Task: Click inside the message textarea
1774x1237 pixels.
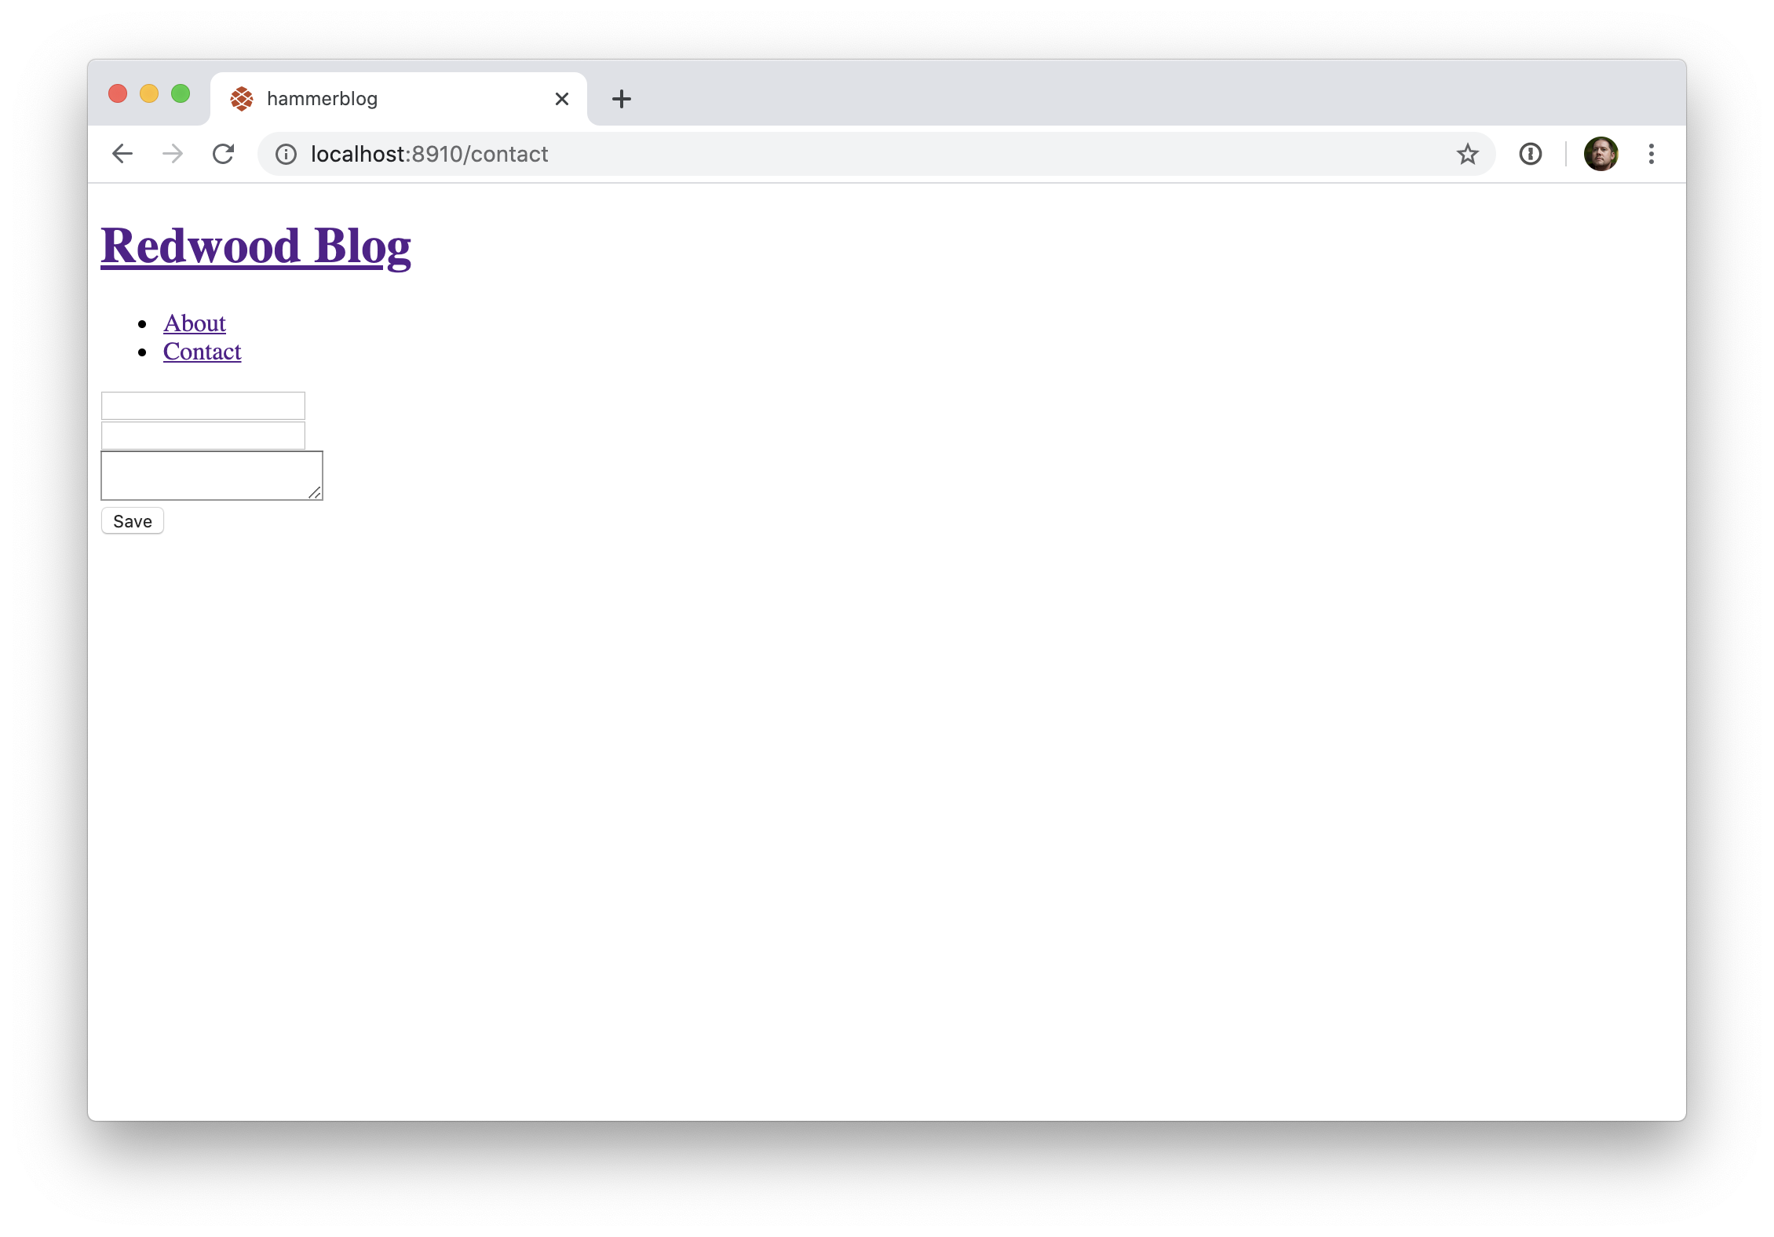Action: pyautogui.click(x=212, y=476)
